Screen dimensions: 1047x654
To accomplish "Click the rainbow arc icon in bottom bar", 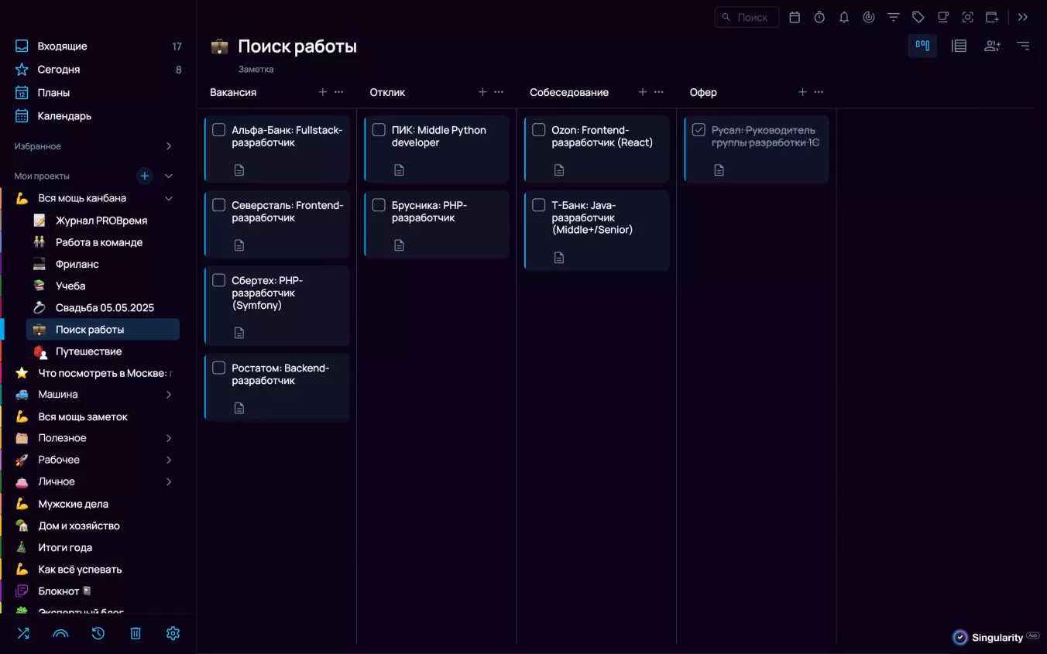I will point(60,633).
